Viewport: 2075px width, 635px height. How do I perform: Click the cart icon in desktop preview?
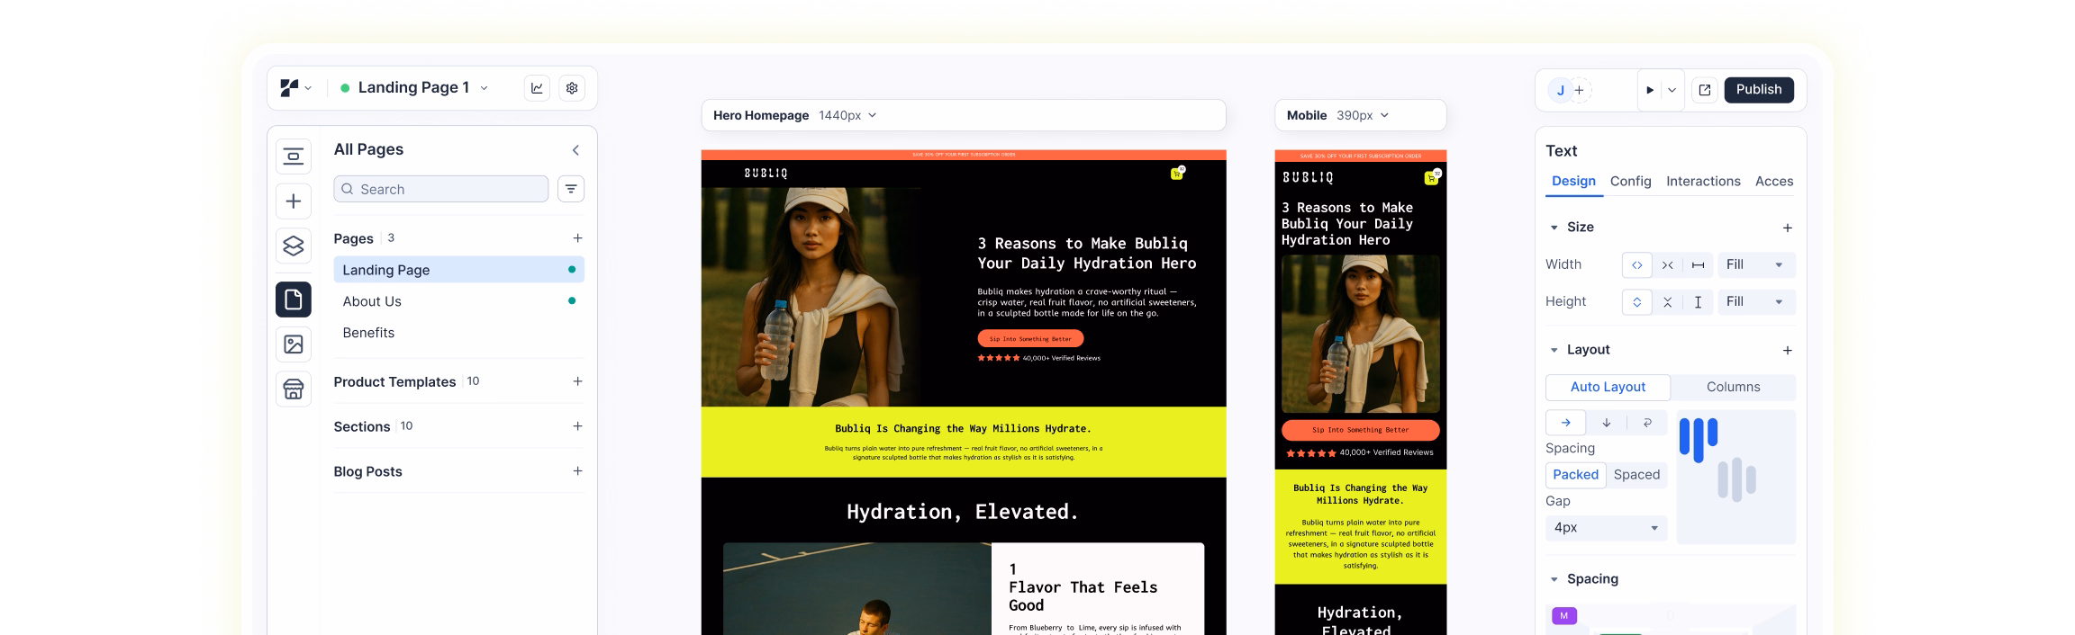(x=1177, y=173)
